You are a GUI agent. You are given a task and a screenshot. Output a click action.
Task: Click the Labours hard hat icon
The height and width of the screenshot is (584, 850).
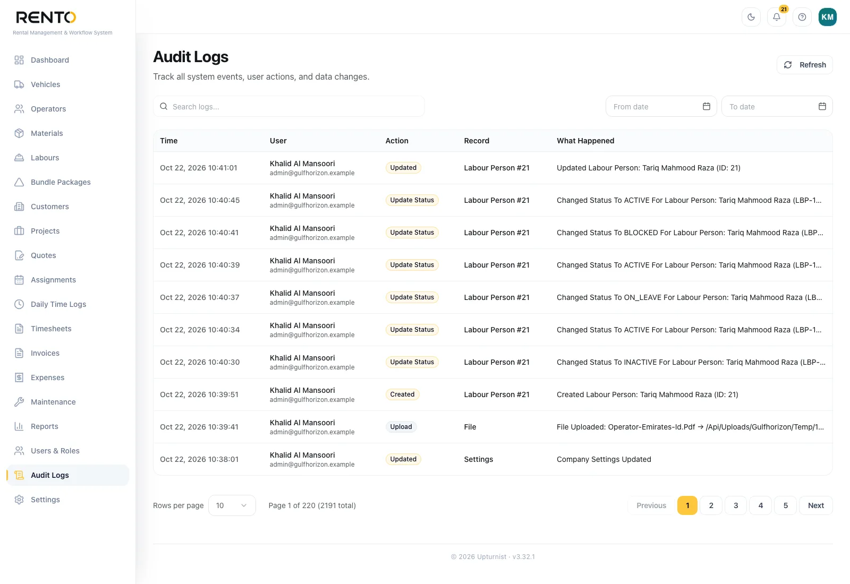(19, 158)
